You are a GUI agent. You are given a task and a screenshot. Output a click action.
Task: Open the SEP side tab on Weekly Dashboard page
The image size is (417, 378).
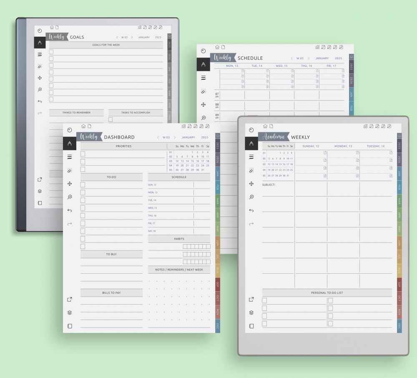click(217, 285)
